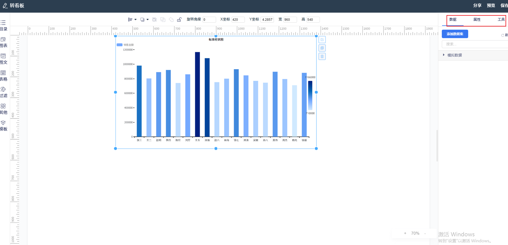
Task: Delete the chart with trash icon
Action: pyautogui.click(x=322, y=56)
